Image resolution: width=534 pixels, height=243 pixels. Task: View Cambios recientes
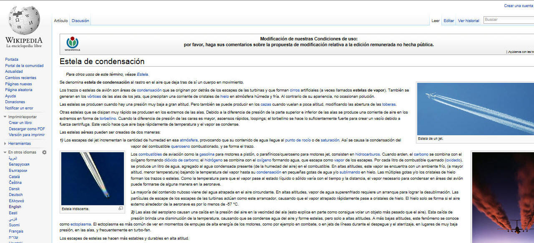pos(20,78)
